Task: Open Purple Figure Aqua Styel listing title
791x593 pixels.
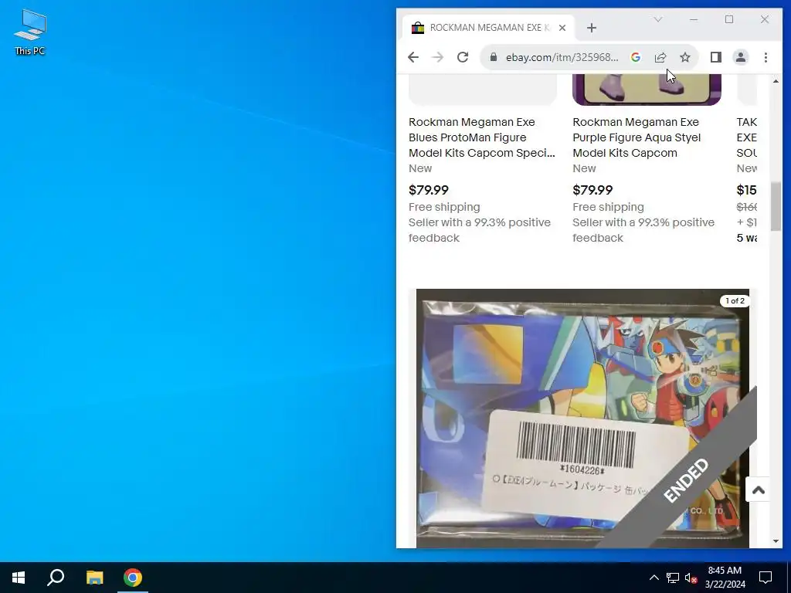Action: tap(637, 137)
